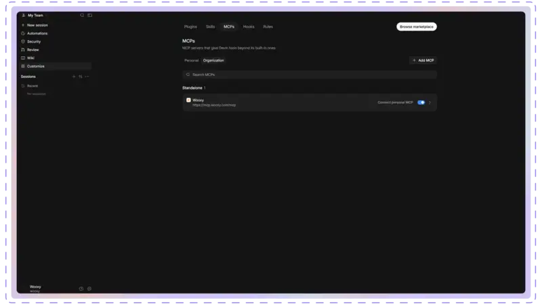Select Customize in the sidebar
This screenshot has width=542, height=305.
pos(56,66)
